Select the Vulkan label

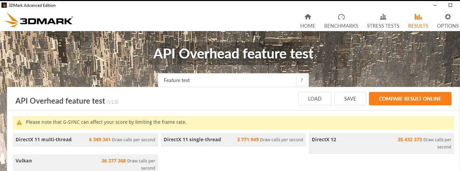pos(24,161)
